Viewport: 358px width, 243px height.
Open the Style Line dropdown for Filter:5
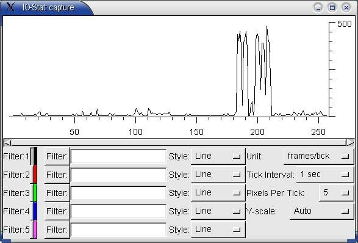pyautogui.click(x=218, y=230)
